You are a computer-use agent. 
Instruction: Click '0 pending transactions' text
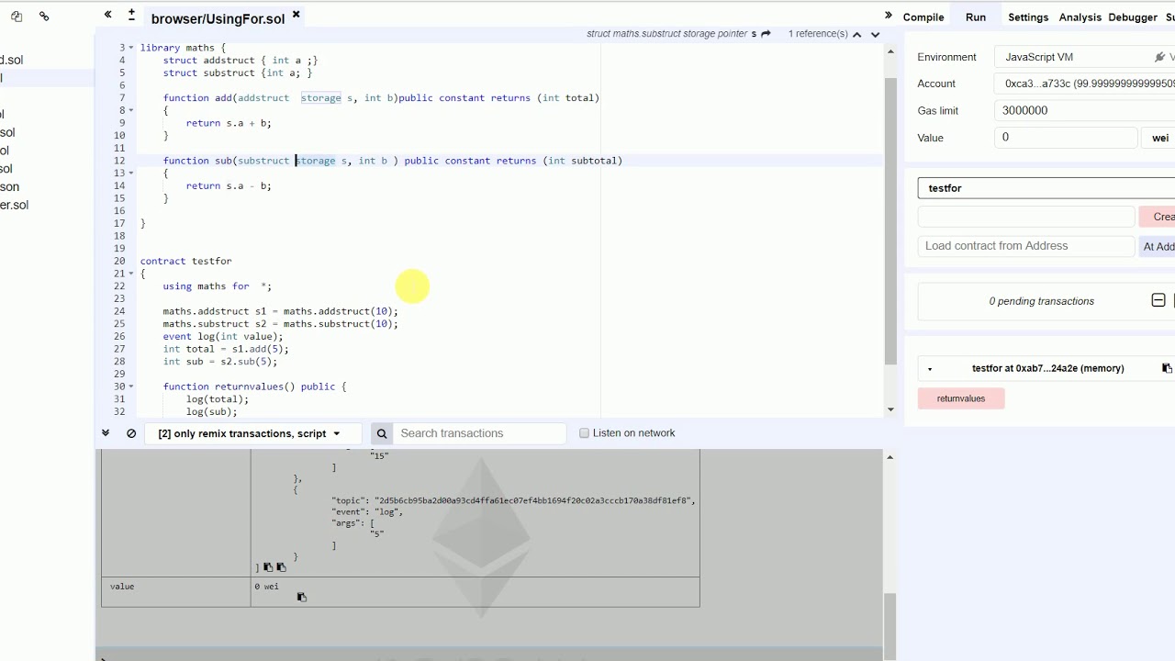click(1041, 301)
